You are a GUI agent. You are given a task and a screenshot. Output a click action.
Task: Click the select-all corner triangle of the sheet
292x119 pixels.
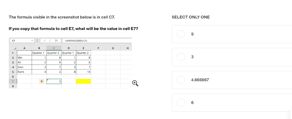click(15, 48)
